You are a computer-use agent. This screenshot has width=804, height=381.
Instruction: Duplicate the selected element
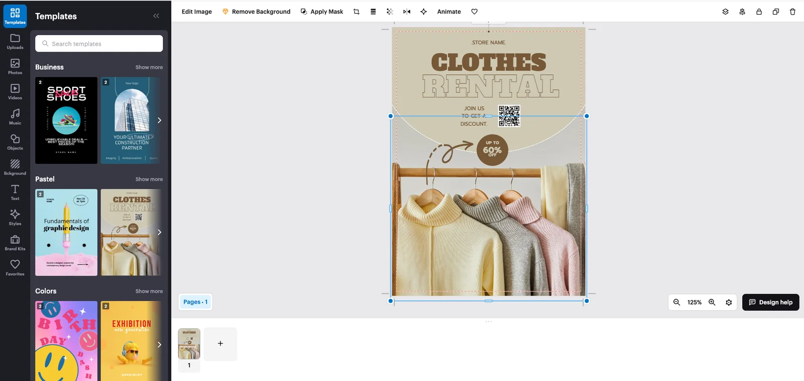(776, 12)
